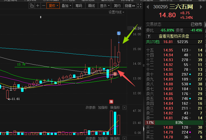Screen dimensions: 206x140
Task: Open the 复权 dropdown
Action: point(53,6)
